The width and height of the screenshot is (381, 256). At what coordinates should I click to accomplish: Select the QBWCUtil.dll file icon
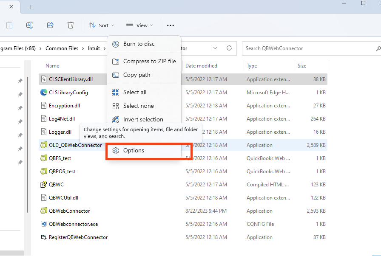(43, 197)
